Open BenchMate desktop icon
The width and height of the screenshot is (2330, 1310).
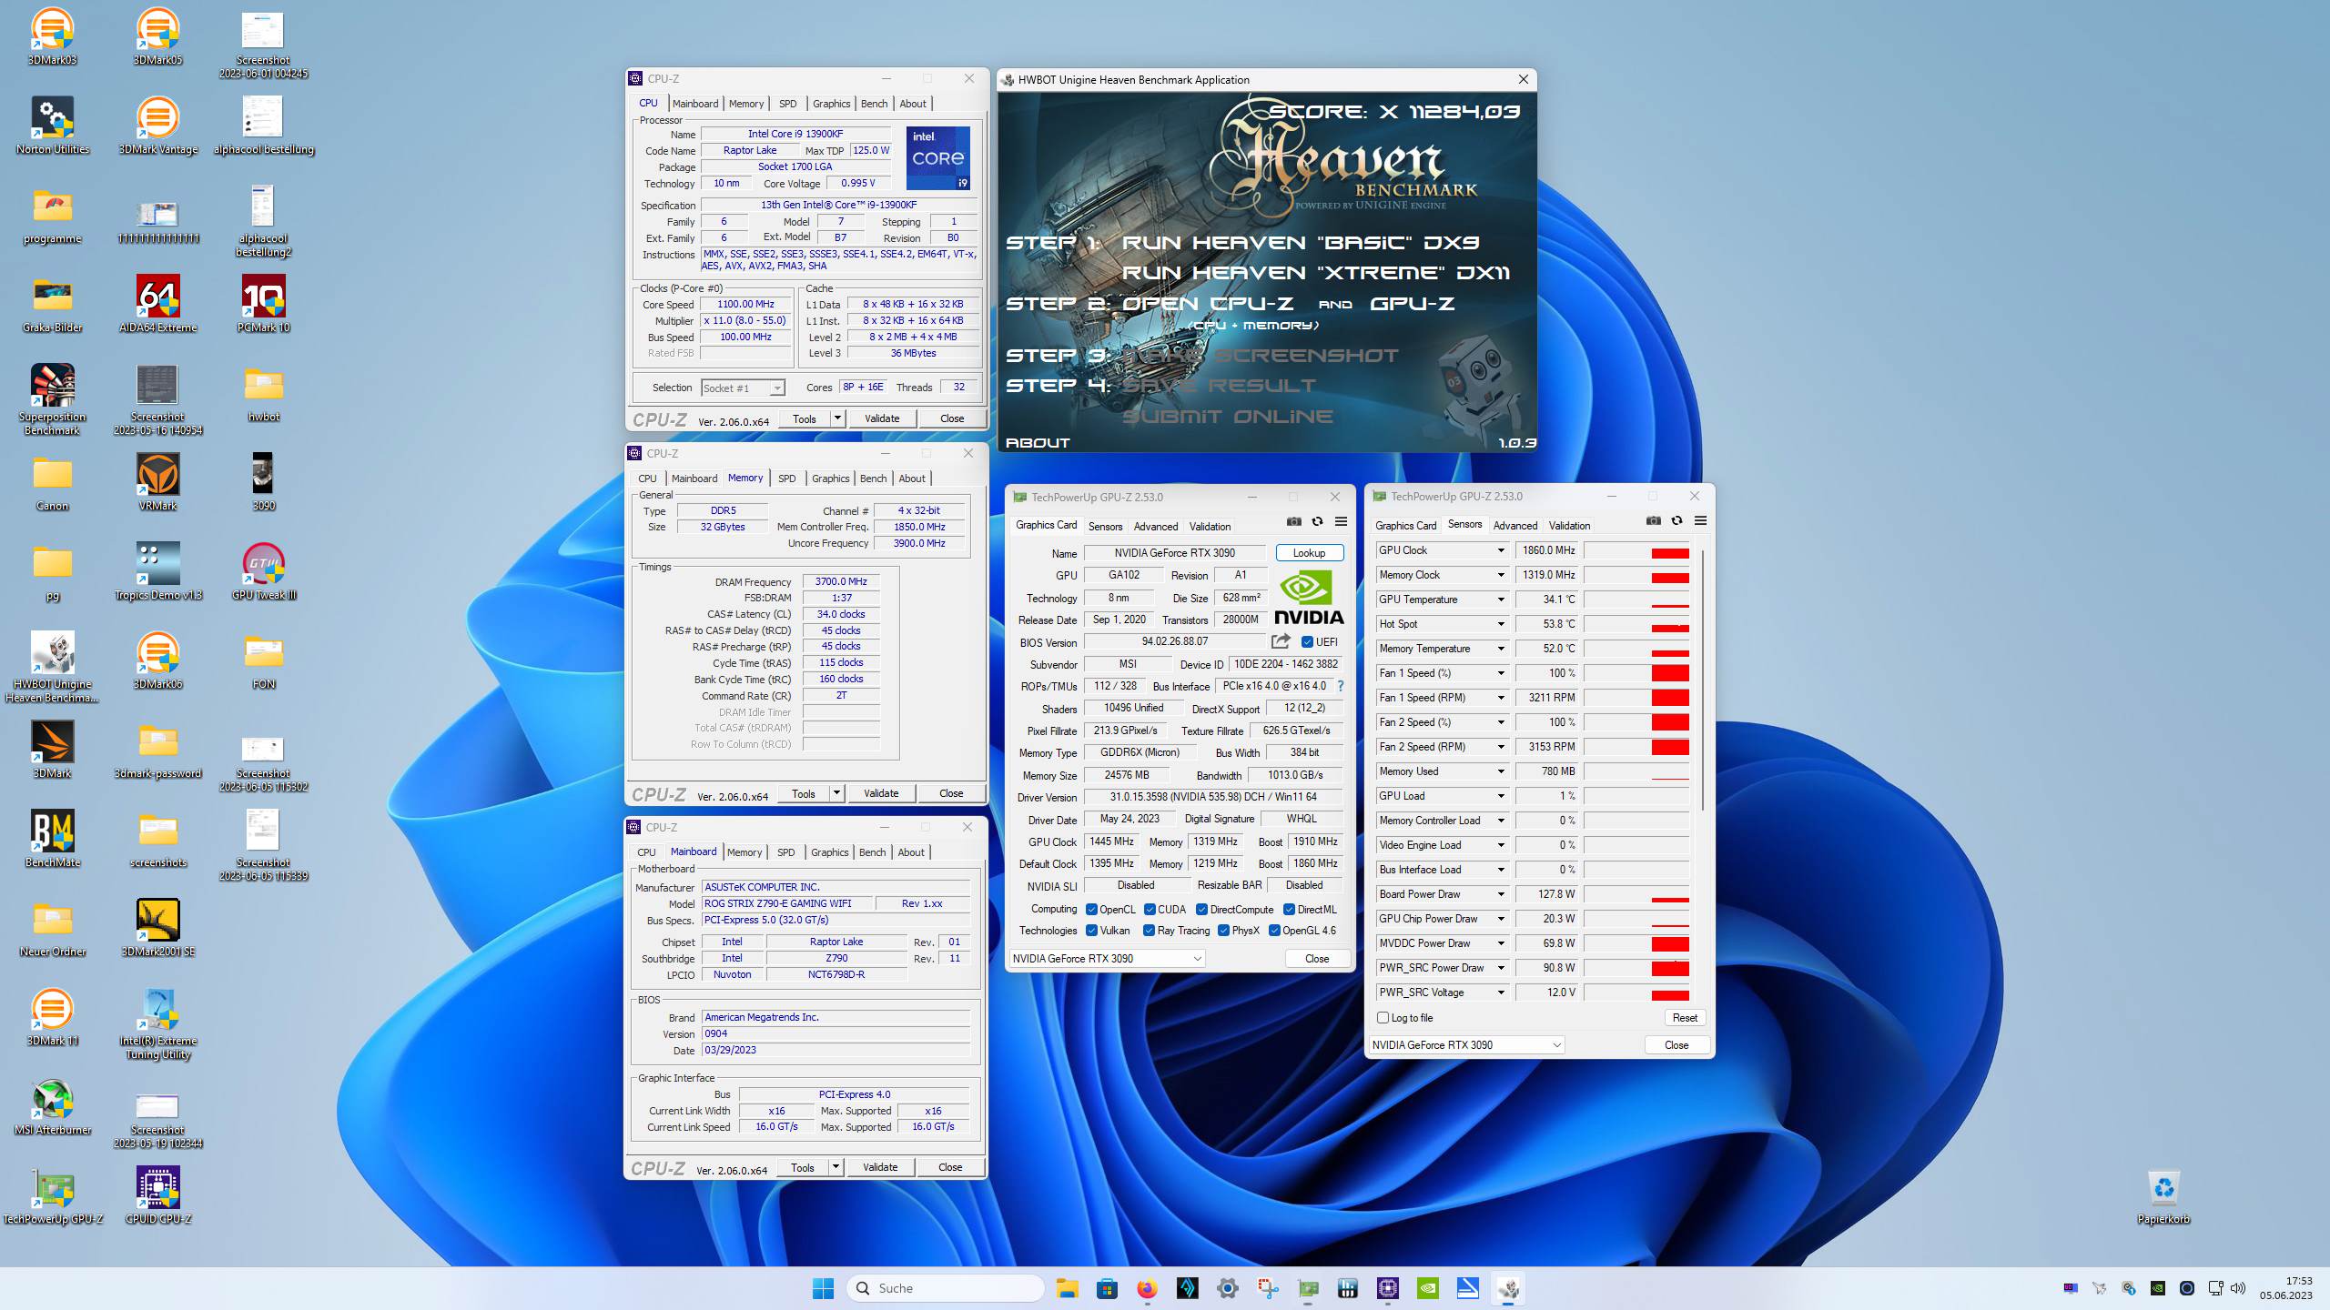point(53,840)
